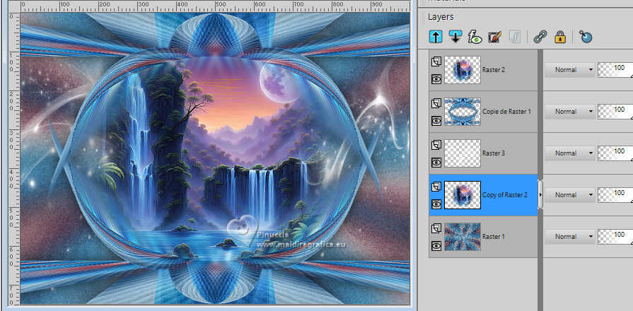Image resolution: width=633 pixels, height=311 pixels.
Task: Click opacity field of Raster 3
Action: 615,153
